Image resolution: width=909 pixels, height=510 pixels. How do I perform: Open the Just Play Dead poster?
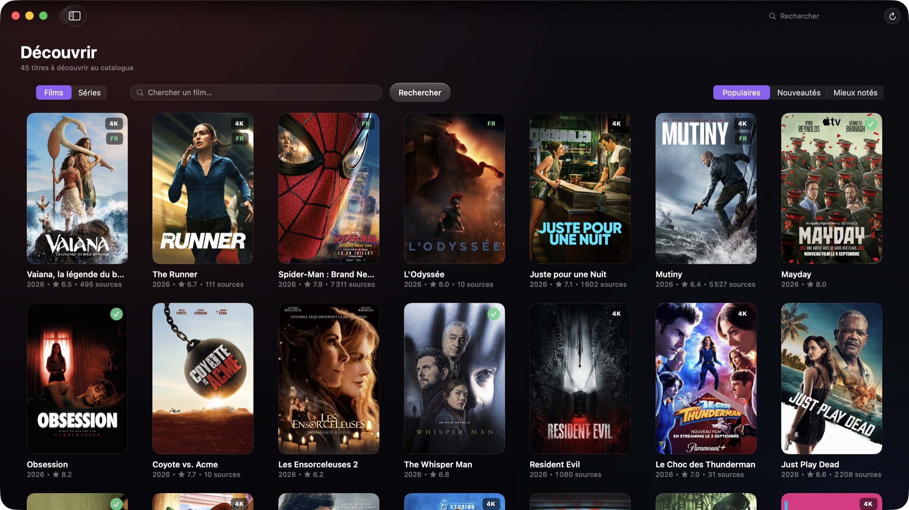[831, 378]
